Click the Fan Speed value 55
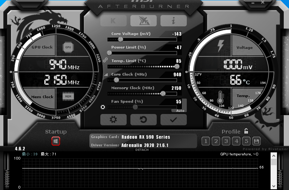Screen dimensions: 289x190 (179, 102)
